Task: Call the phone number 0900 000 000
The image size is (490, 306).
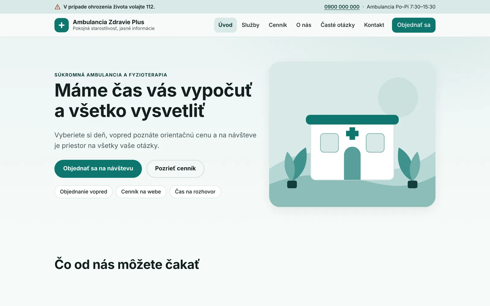Action: pos(342,7)
